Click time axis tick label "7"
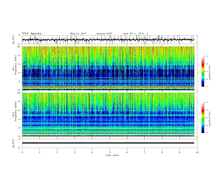 [145, 152]
